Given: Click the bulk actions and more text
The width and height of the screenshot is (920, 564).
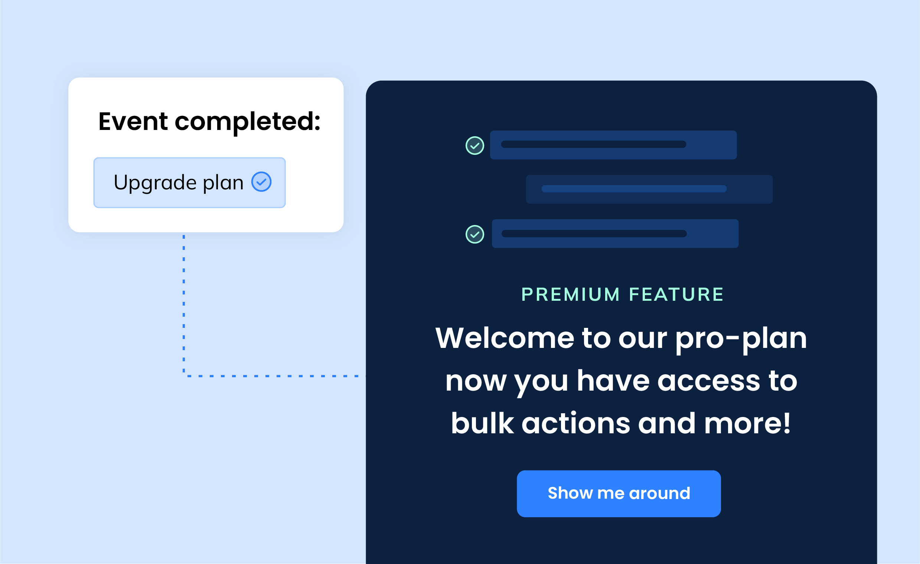Looking at the screenshot, I should (620, 423).
